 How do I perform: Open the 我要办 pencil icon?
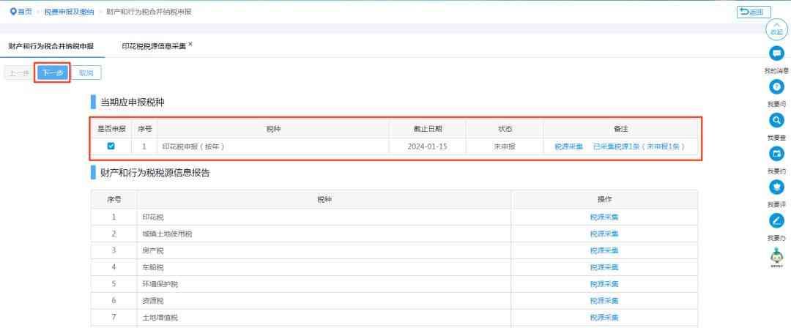tap(776, 220)
